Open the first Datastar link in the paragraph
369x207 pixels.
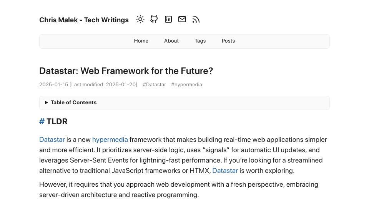pos(52,140)
